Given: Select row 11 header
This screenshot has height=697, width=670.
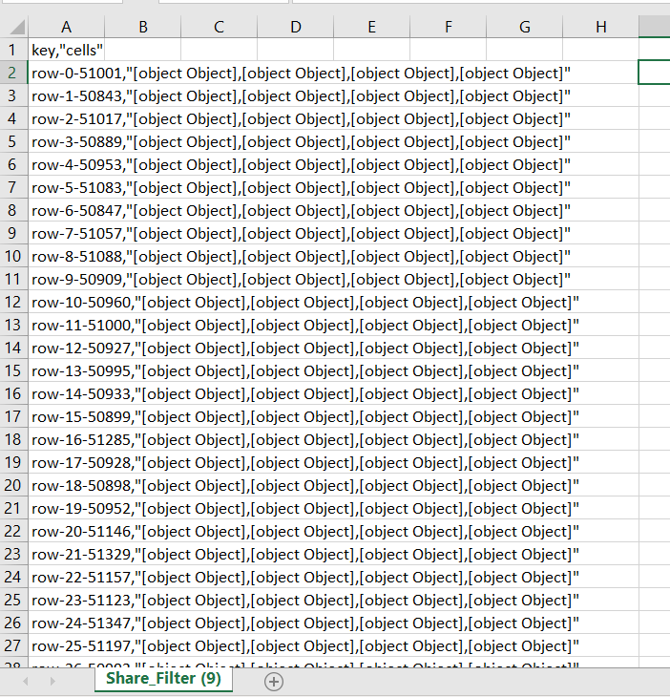Looking at the screenshot, I should point(13,279).
